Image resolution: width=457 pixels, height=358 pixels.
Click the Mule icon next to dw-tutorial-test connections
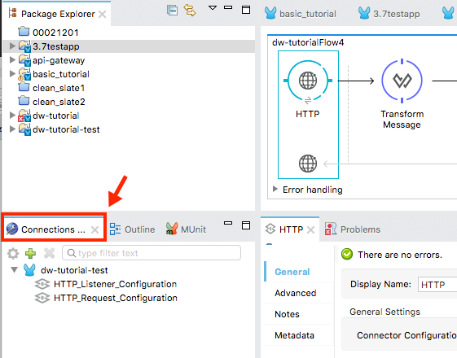tap(29, 270)
